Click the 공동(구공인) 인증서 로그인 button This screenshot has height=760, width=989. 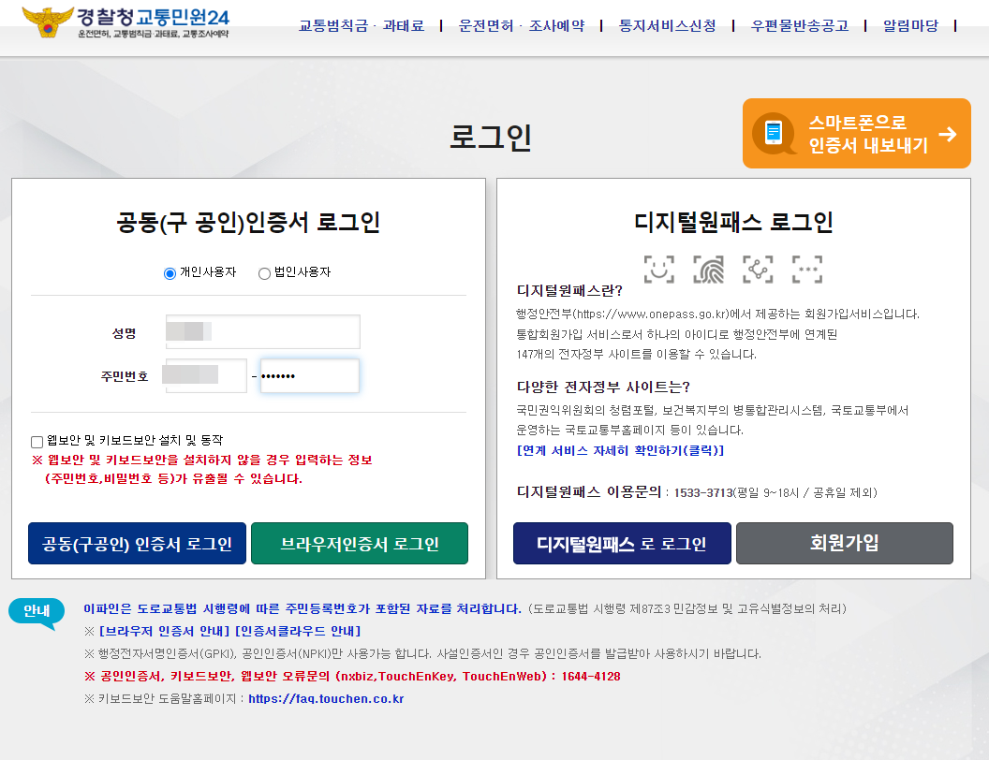(x=137, y=543)
